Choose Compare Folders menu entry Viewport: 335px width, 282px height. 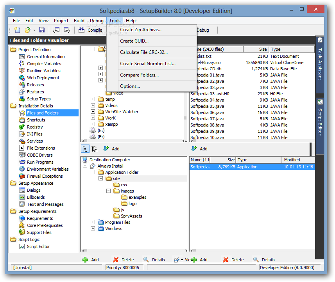point(152,75)
